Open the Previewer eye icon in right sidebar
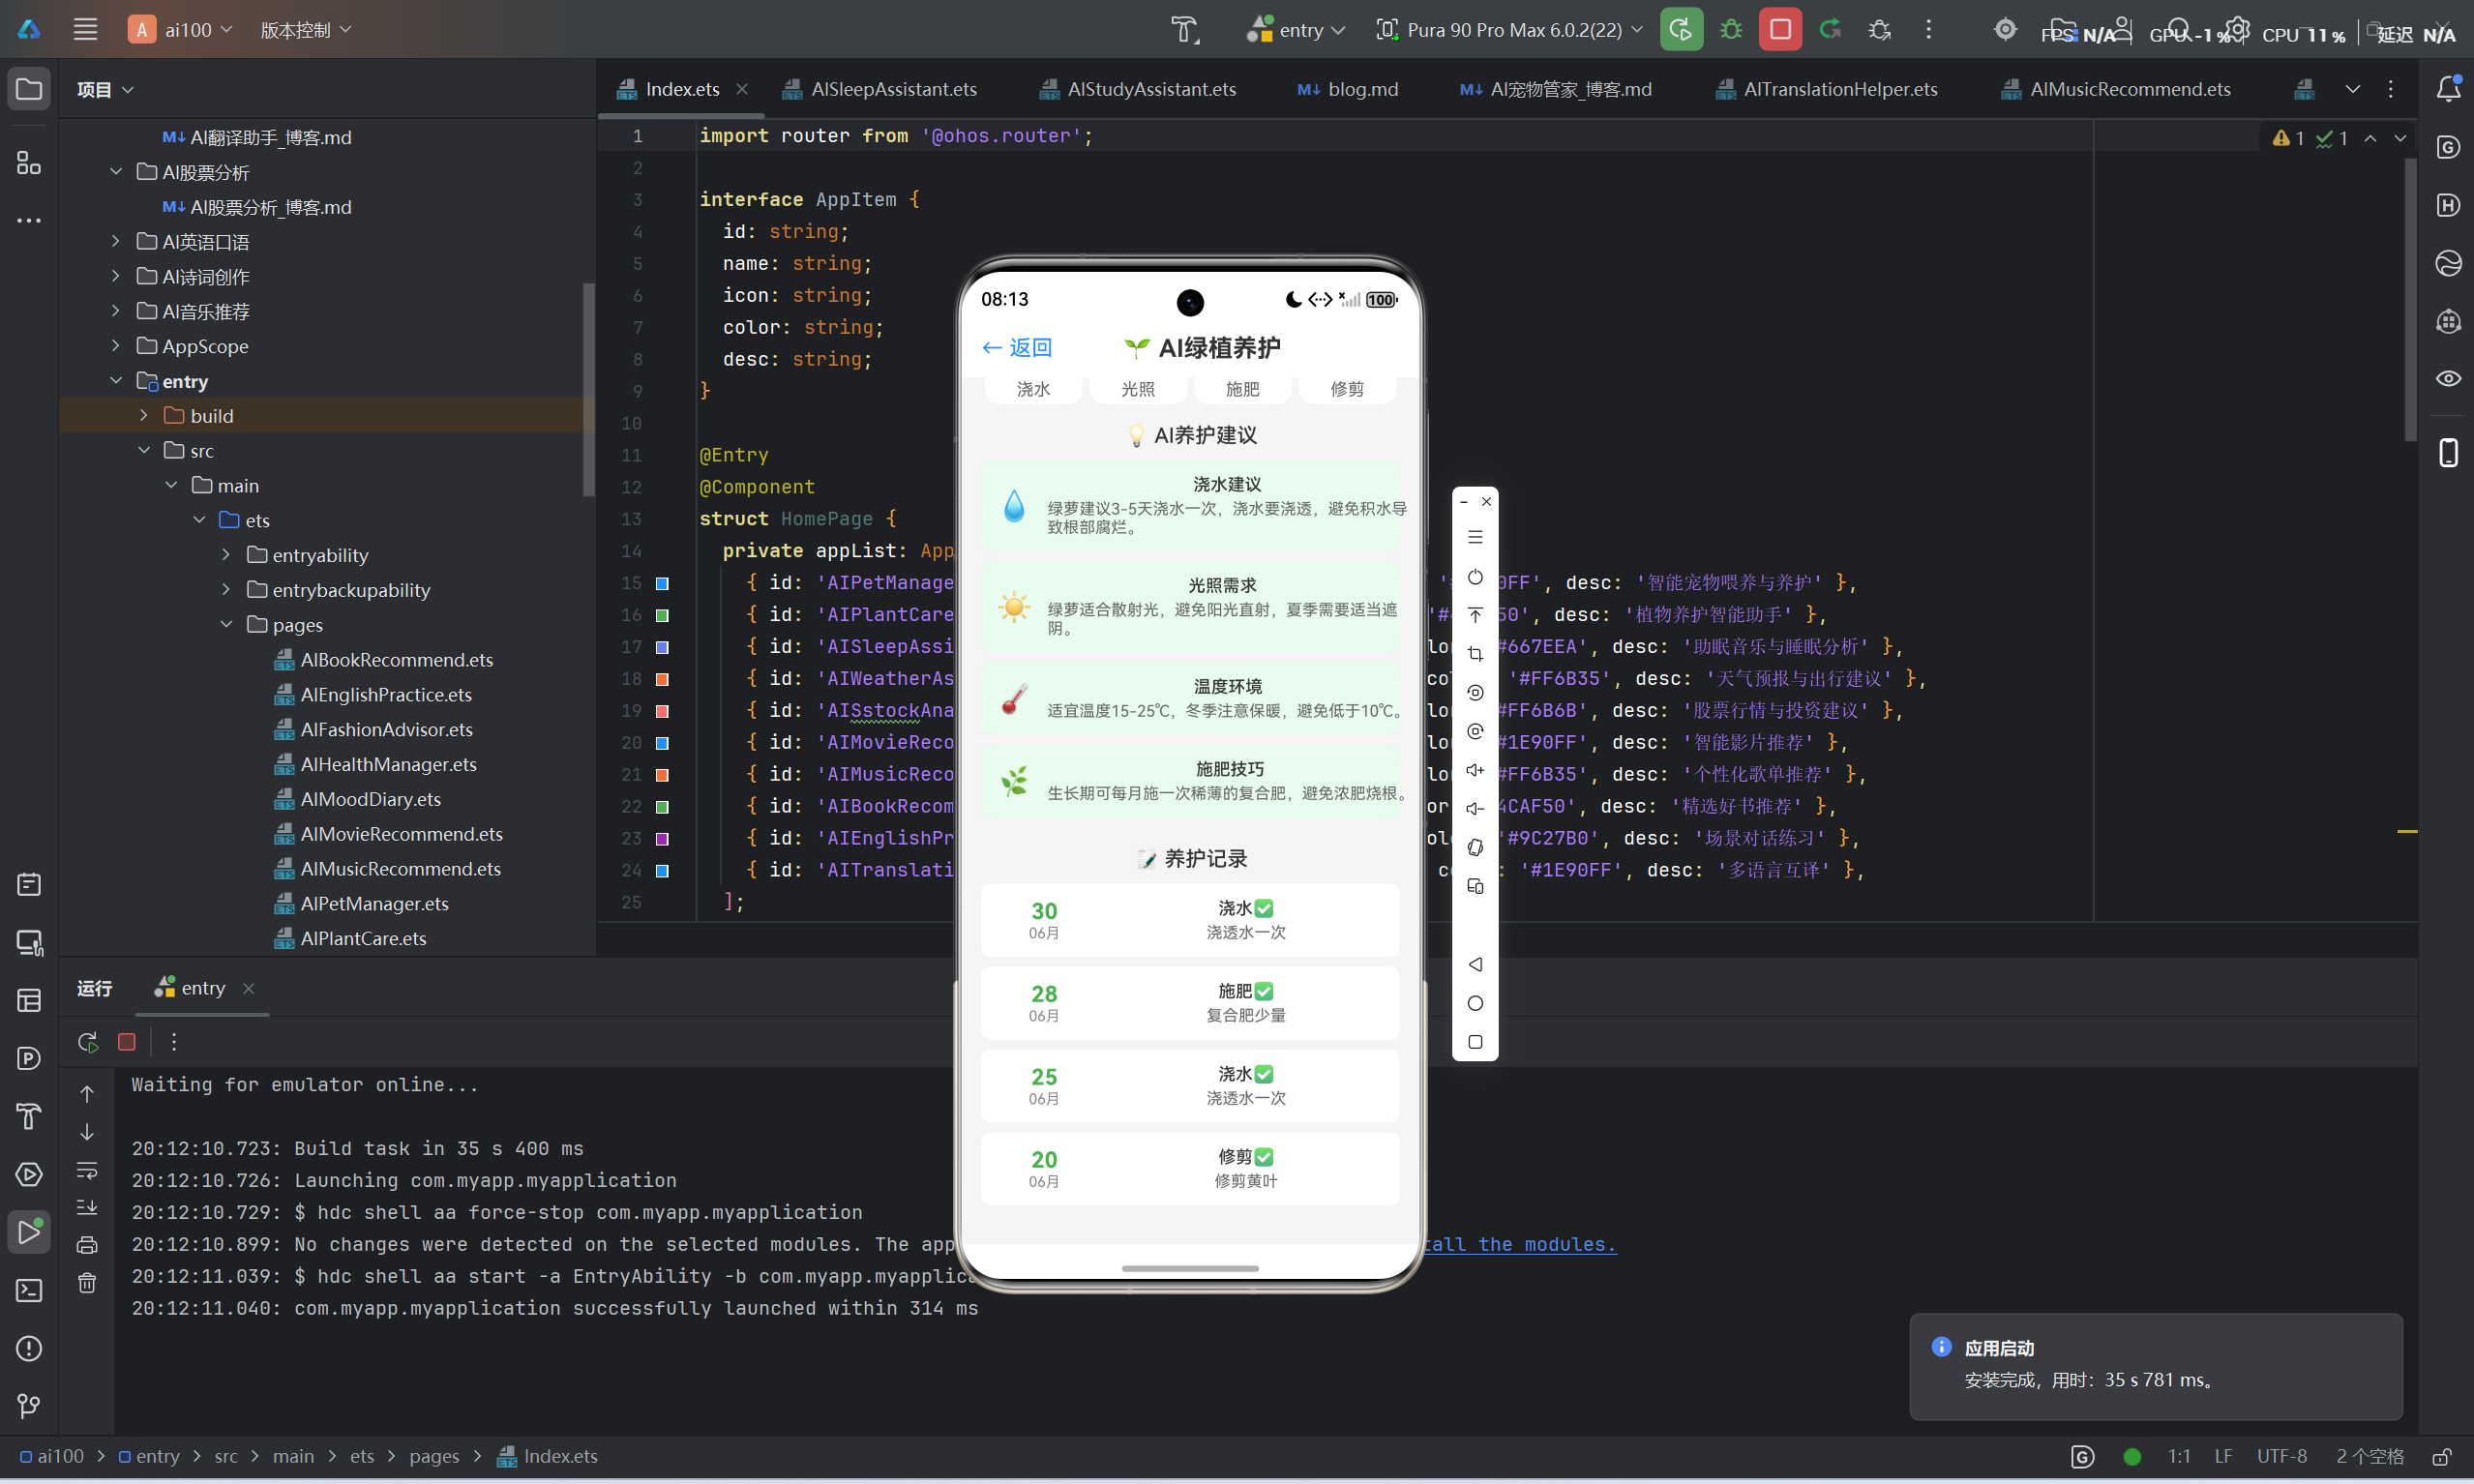The image size is (2474, 1484). [2448, 379]
